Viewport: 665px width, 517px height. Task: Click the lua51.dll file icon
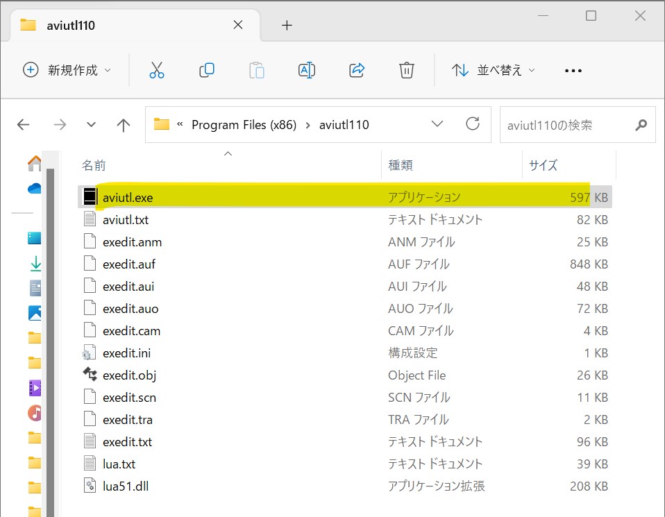(x=90, y=486)
